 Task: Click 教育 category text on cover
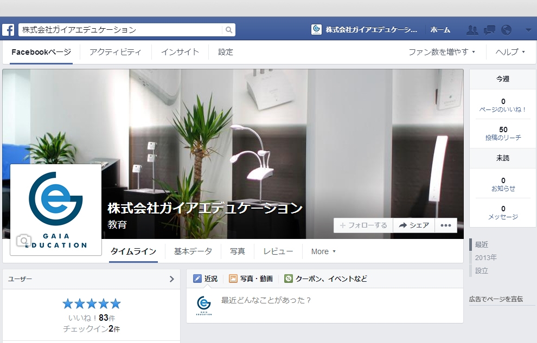click(117, 224)
